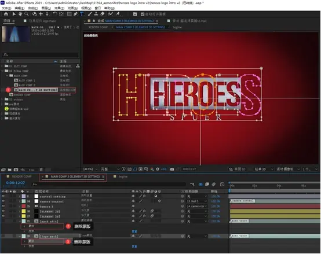Select the Home icon in toolbar
321x254 pixels.
(6, 14)
